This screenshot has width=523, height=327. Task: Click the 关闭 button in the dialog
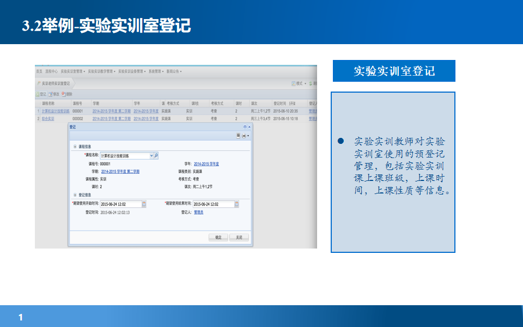coord(240,237)
